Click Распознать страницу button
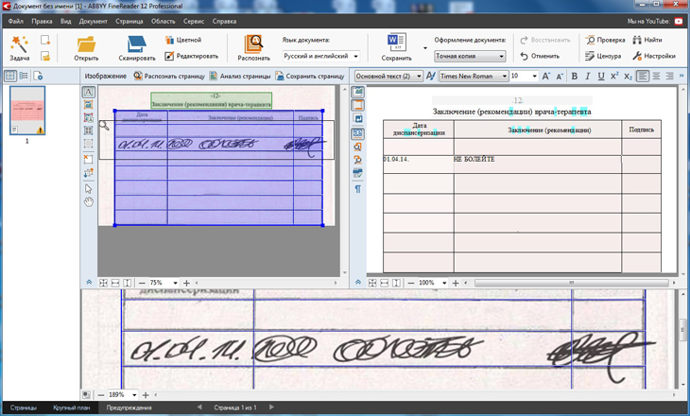The image size is (690, 416). pos(168,76)
